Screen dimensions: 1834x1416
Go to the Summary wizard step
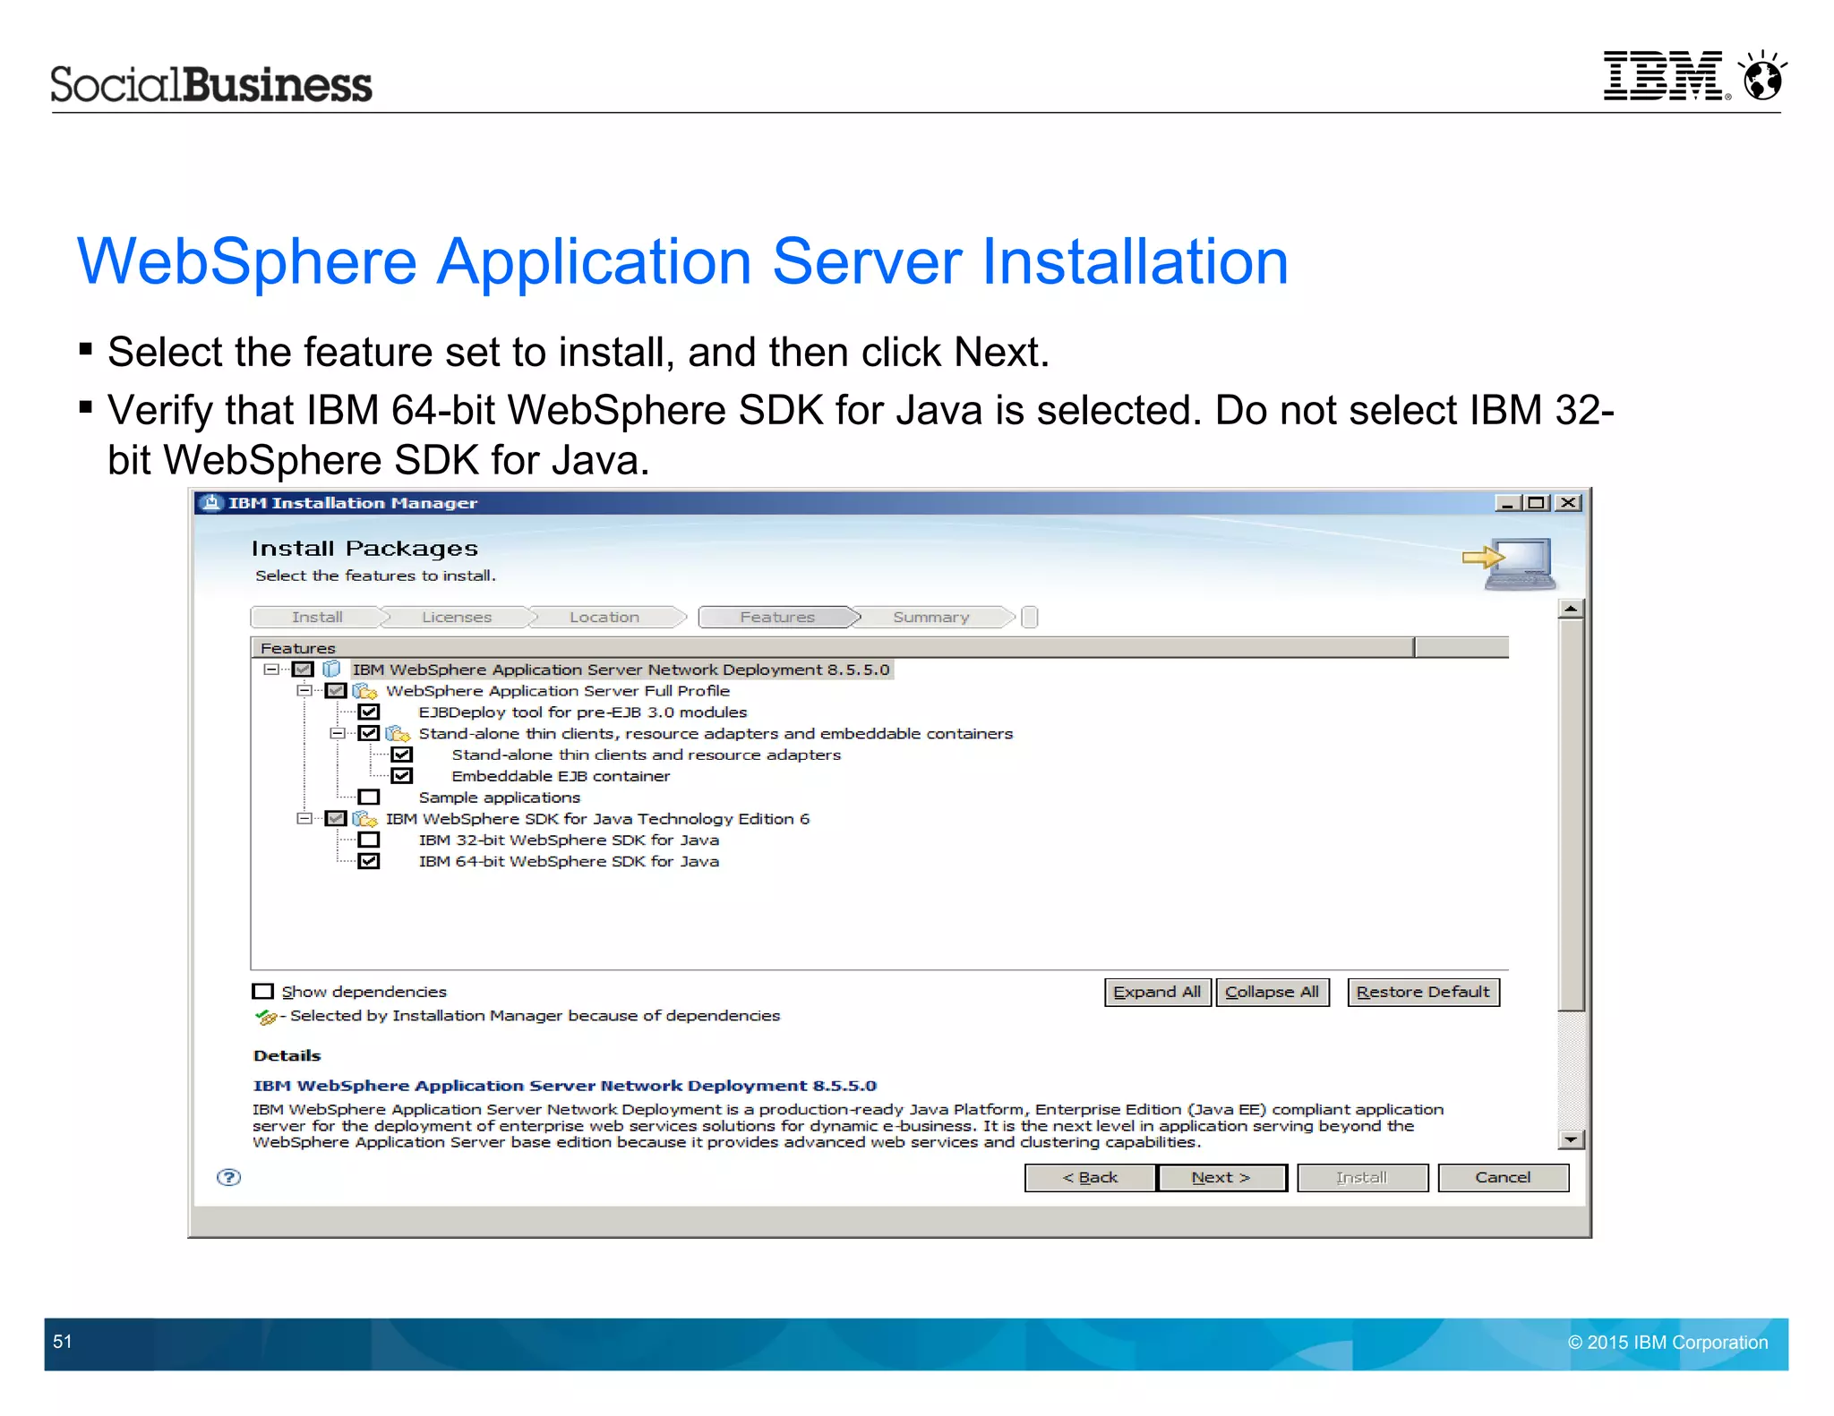[931, 617]
